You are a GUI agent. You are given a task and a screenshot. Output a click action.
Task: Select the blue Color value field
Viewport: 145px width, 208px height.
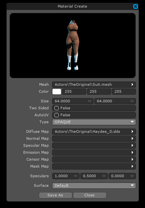tap(124, 91)
